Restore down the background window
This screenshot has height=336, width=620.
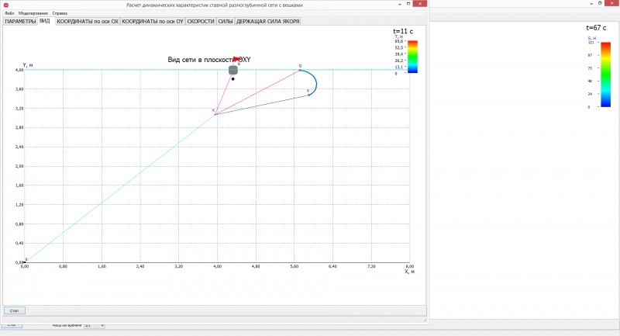pos(600,3)
